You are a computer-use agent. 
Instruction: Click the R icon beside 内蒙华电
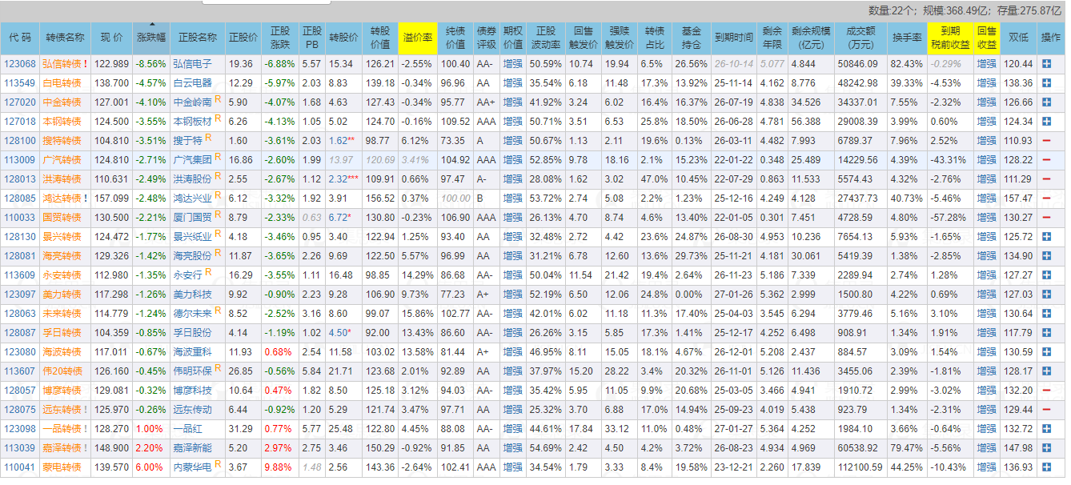pos(218,465)
